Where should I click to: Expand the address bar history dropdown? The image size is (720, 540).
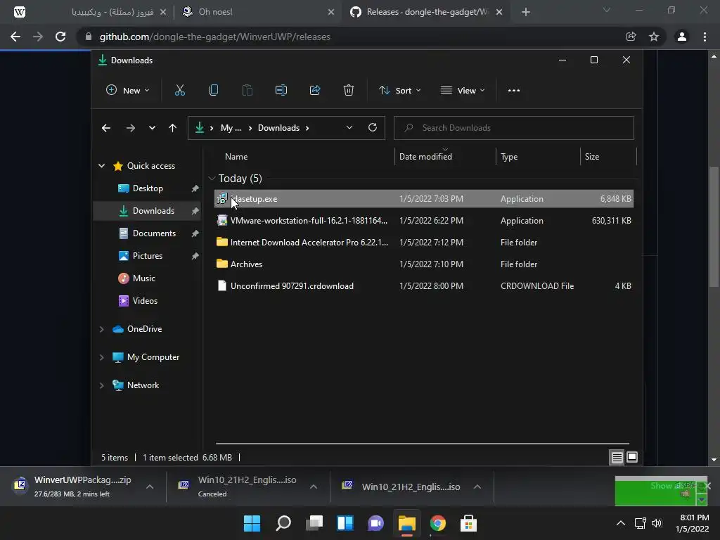click(349, 128)
